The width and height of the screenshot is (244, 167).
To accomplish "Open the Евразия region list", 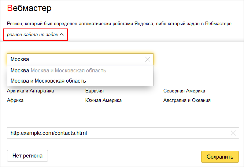I will [x=94, y=91].
